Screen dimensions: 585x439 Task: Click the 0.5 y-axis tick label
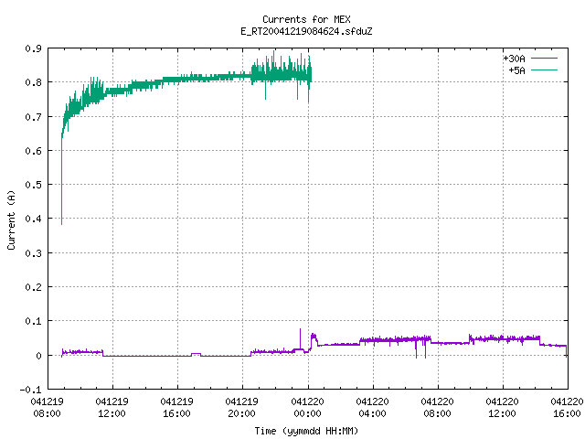click(33, 185)
